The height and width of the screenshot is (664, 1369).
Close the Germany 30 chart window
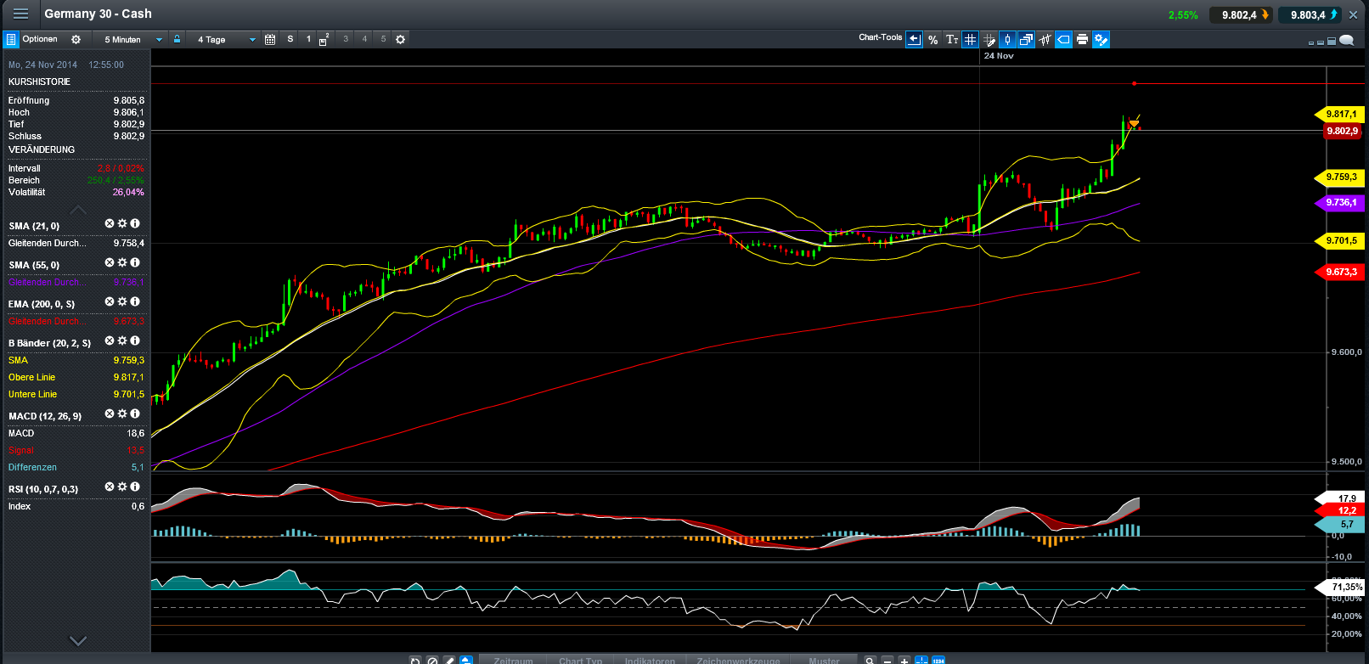click(1353, 14)
